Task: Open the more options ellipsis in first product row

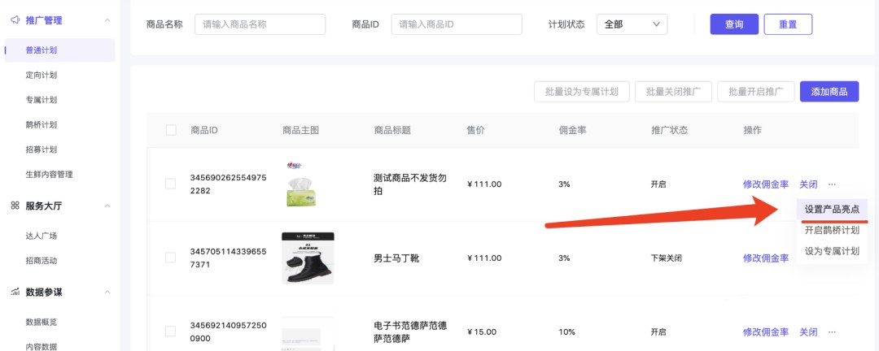Action: click(x=832, y=184)
